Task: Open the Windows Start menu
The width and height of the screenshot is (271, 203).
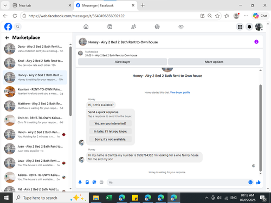Action: pyautogui.click(x=6, y=198)
